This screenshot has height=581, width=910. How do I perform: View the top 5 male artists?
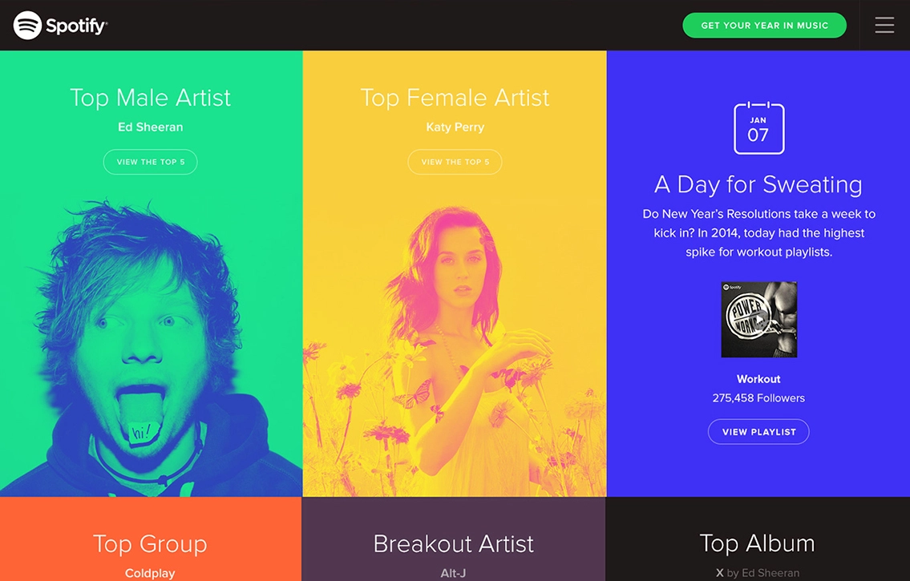pos(150,162)
